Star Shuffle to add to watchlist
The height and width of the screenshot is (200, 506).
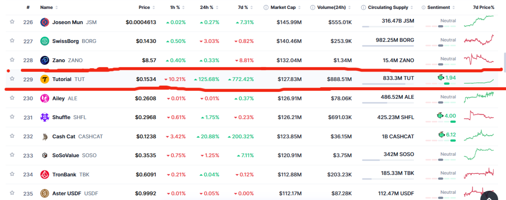(12, 116)
